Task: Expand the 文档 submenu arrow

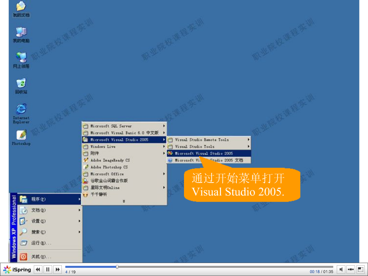Action: [x=79, y=210]
